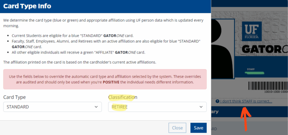Screen dimensions: 288x135
Task: Click the green redacted name bar
Action: tap(254, 73)
